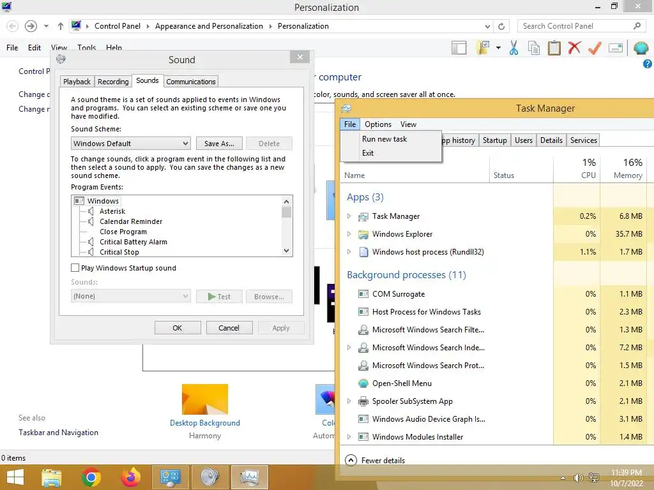Viewport: 654px width, 490px height.
Task: Open Task Manager View menu
Action: [x=408, y=124]
